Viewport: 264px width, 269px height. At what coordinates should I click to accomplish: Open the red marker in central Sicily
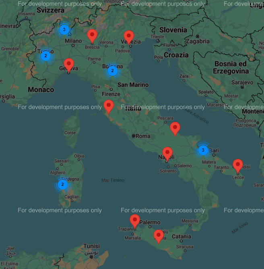click(x=159, y=237)
